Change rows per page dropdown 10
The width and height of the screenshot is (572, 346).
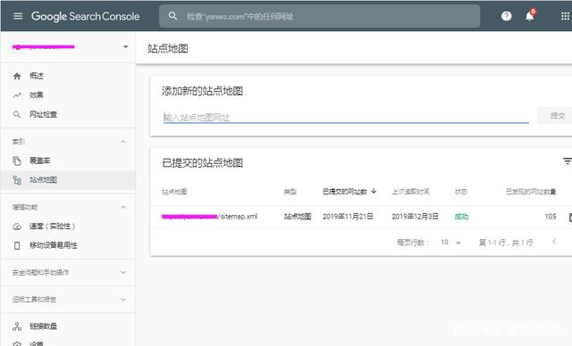point(450,243)
